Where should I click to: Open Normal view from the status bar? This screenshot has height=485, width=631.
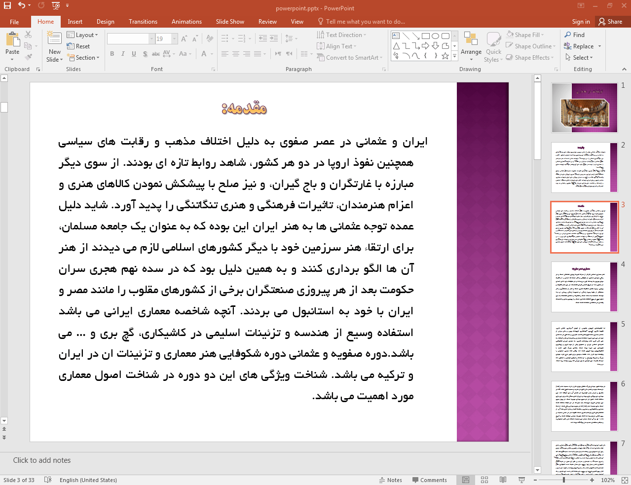click(466, 480)
